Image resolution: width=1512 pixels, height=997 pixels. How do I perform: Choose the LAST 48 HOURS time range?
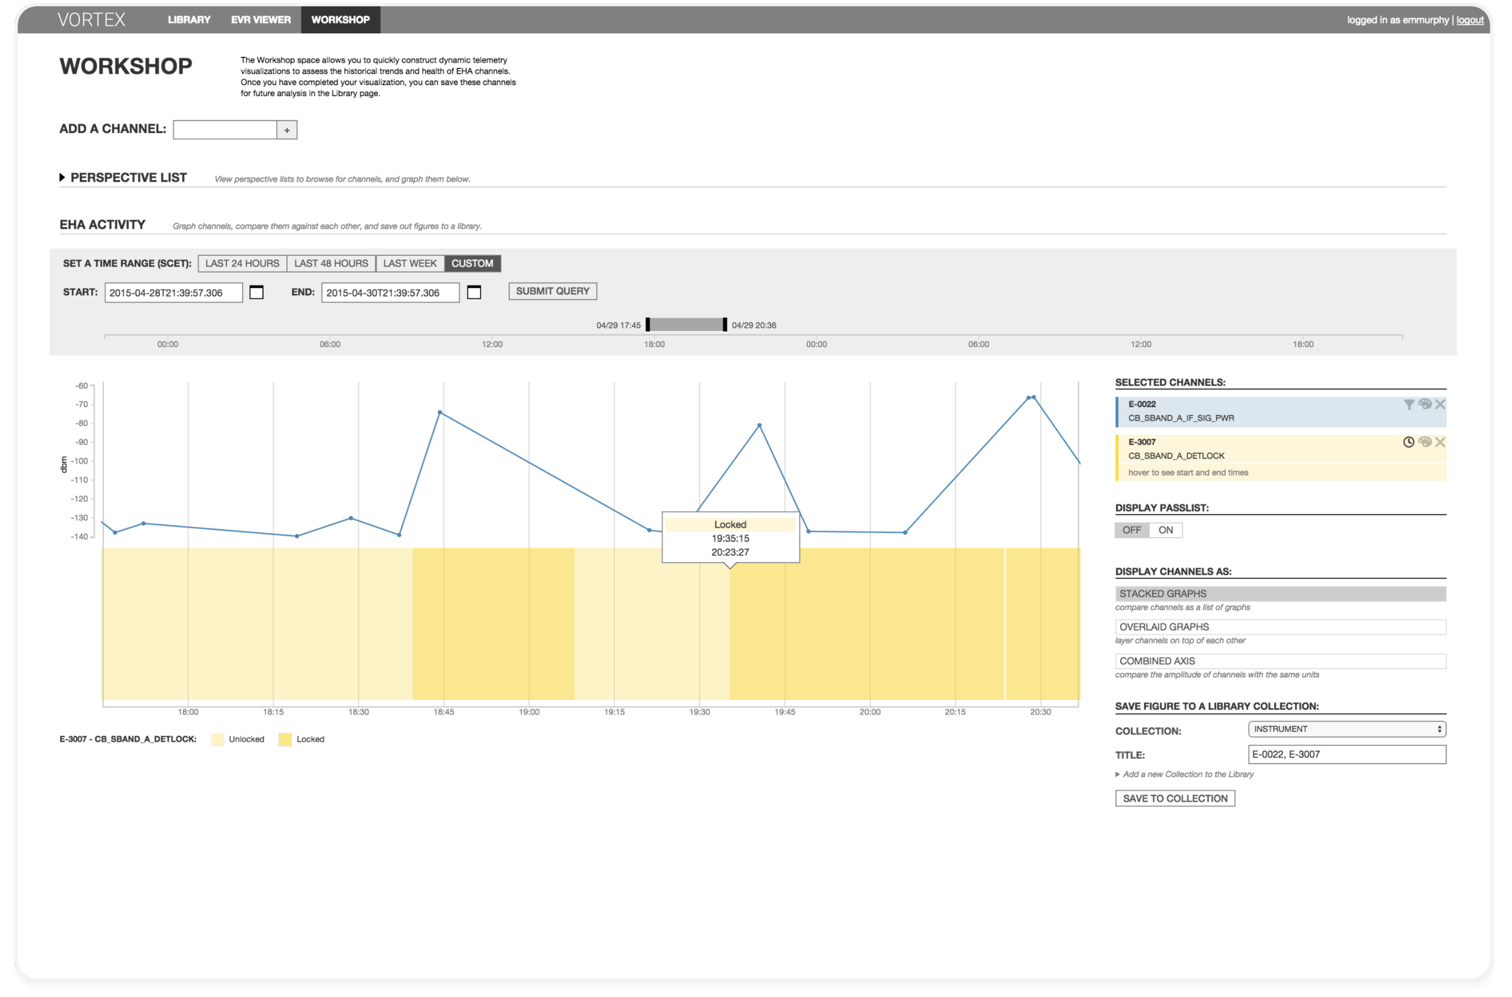[331, 263]
